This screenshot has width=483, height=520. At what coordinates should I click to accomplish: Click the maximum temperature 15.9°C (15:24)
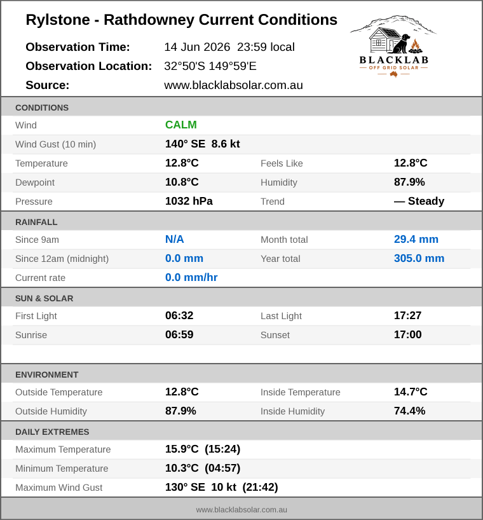[x=203, y=449]
